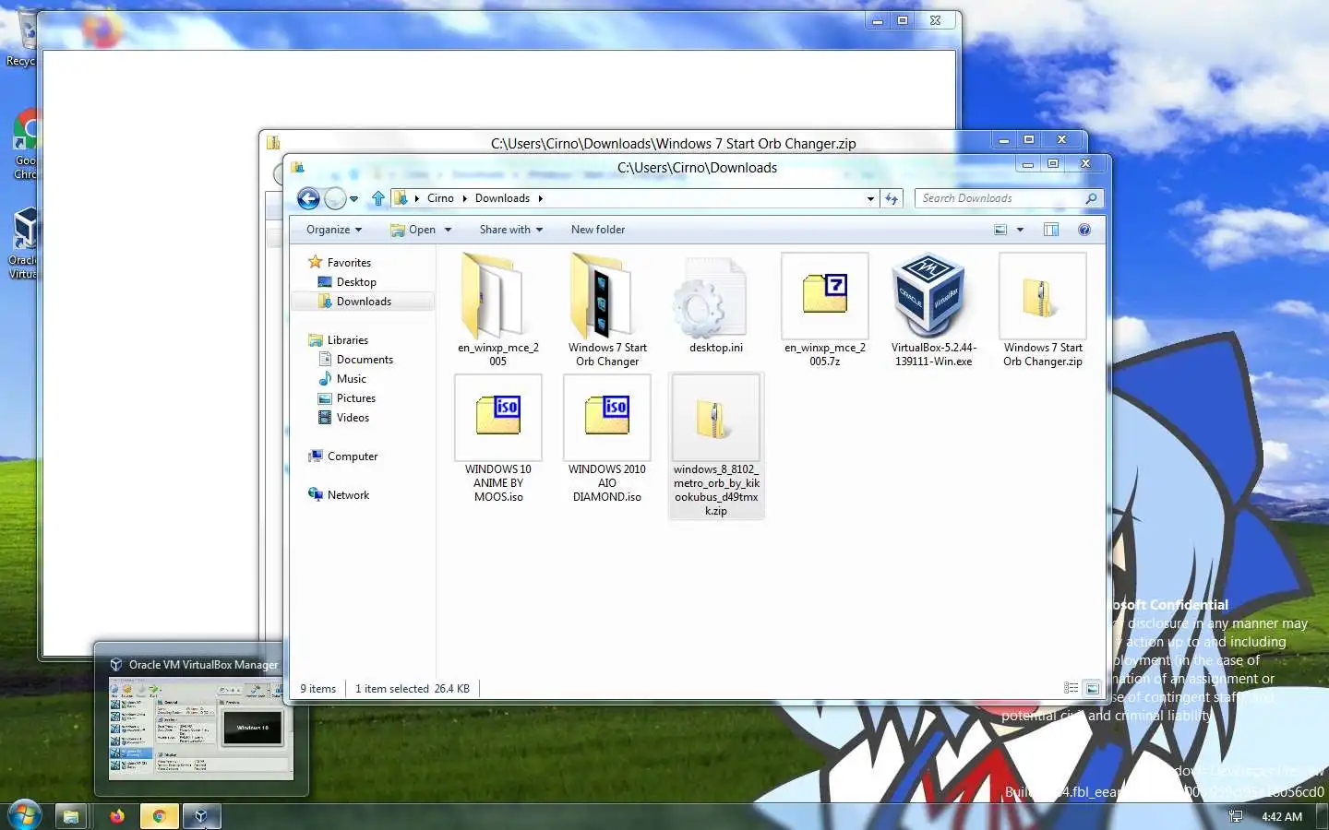Click the '1 item selected 26.4 KB' status text
The height and width of the screenshot is (830, 1329).
(x=413, y=689)
